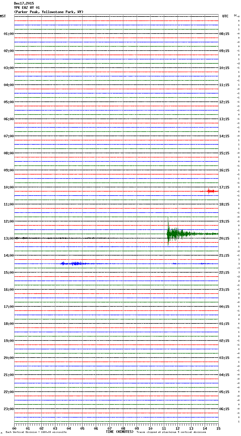Viewport: 241px width, 436px height.
Task: Click the small red event near 17:15 UTC
Action: pos(209,191)
